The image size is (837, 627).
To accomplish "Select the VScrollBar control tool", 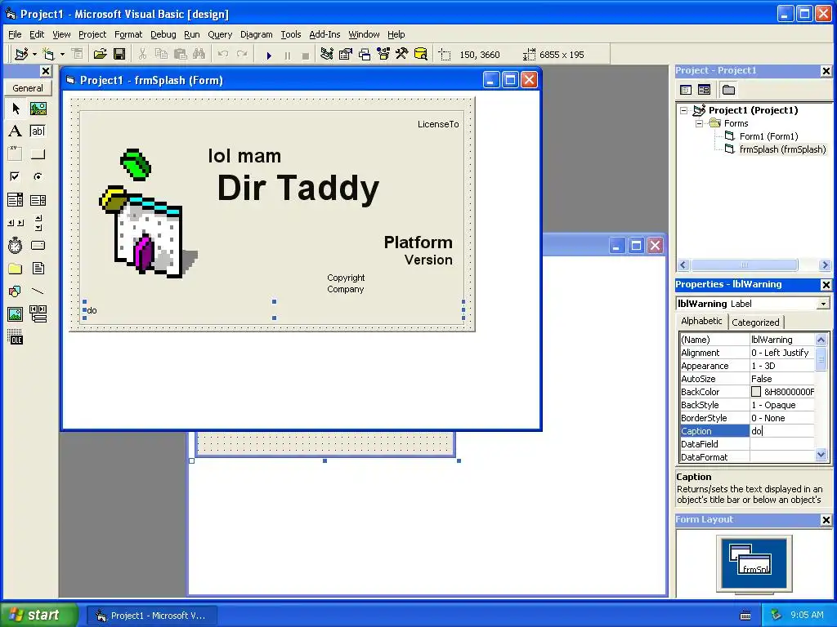I will 38,222.
